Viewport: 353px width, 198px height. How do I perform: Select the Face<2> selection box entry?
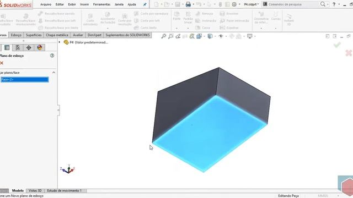point(24,79)
